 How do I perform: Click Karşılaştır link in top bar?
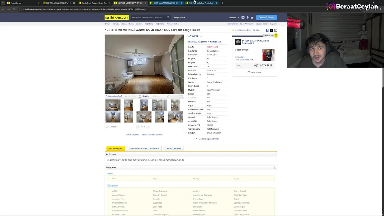click(x=273, y=24)
